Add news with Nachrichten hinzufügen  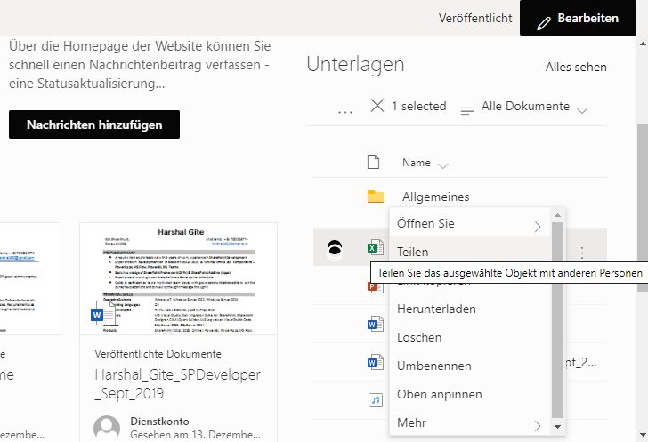click(94, 125)
